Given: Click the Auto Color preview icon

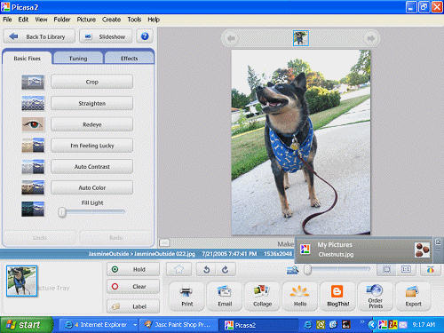Looking at the screenshot, I should 33,187.
